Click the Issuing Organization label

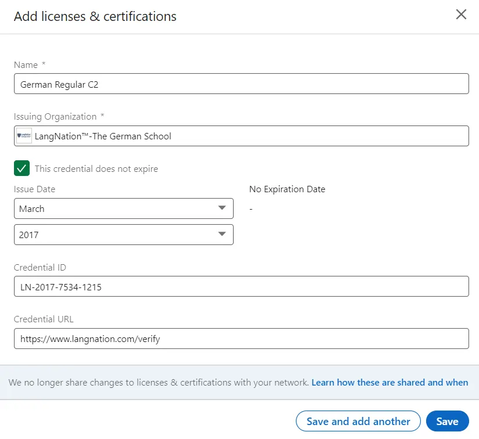pos(55,117)
